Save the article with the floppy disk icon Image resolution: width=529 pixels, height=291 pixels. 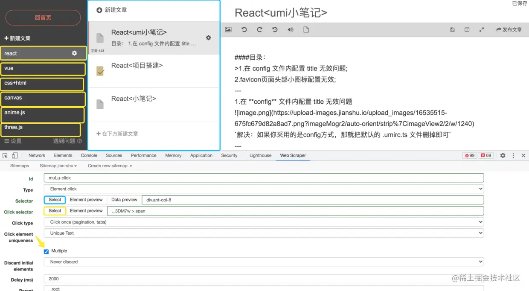[x=452, y=30]
